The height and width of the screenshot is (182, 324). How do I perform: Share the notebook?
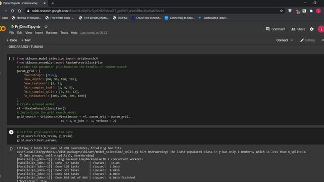(x=298, y=29)
